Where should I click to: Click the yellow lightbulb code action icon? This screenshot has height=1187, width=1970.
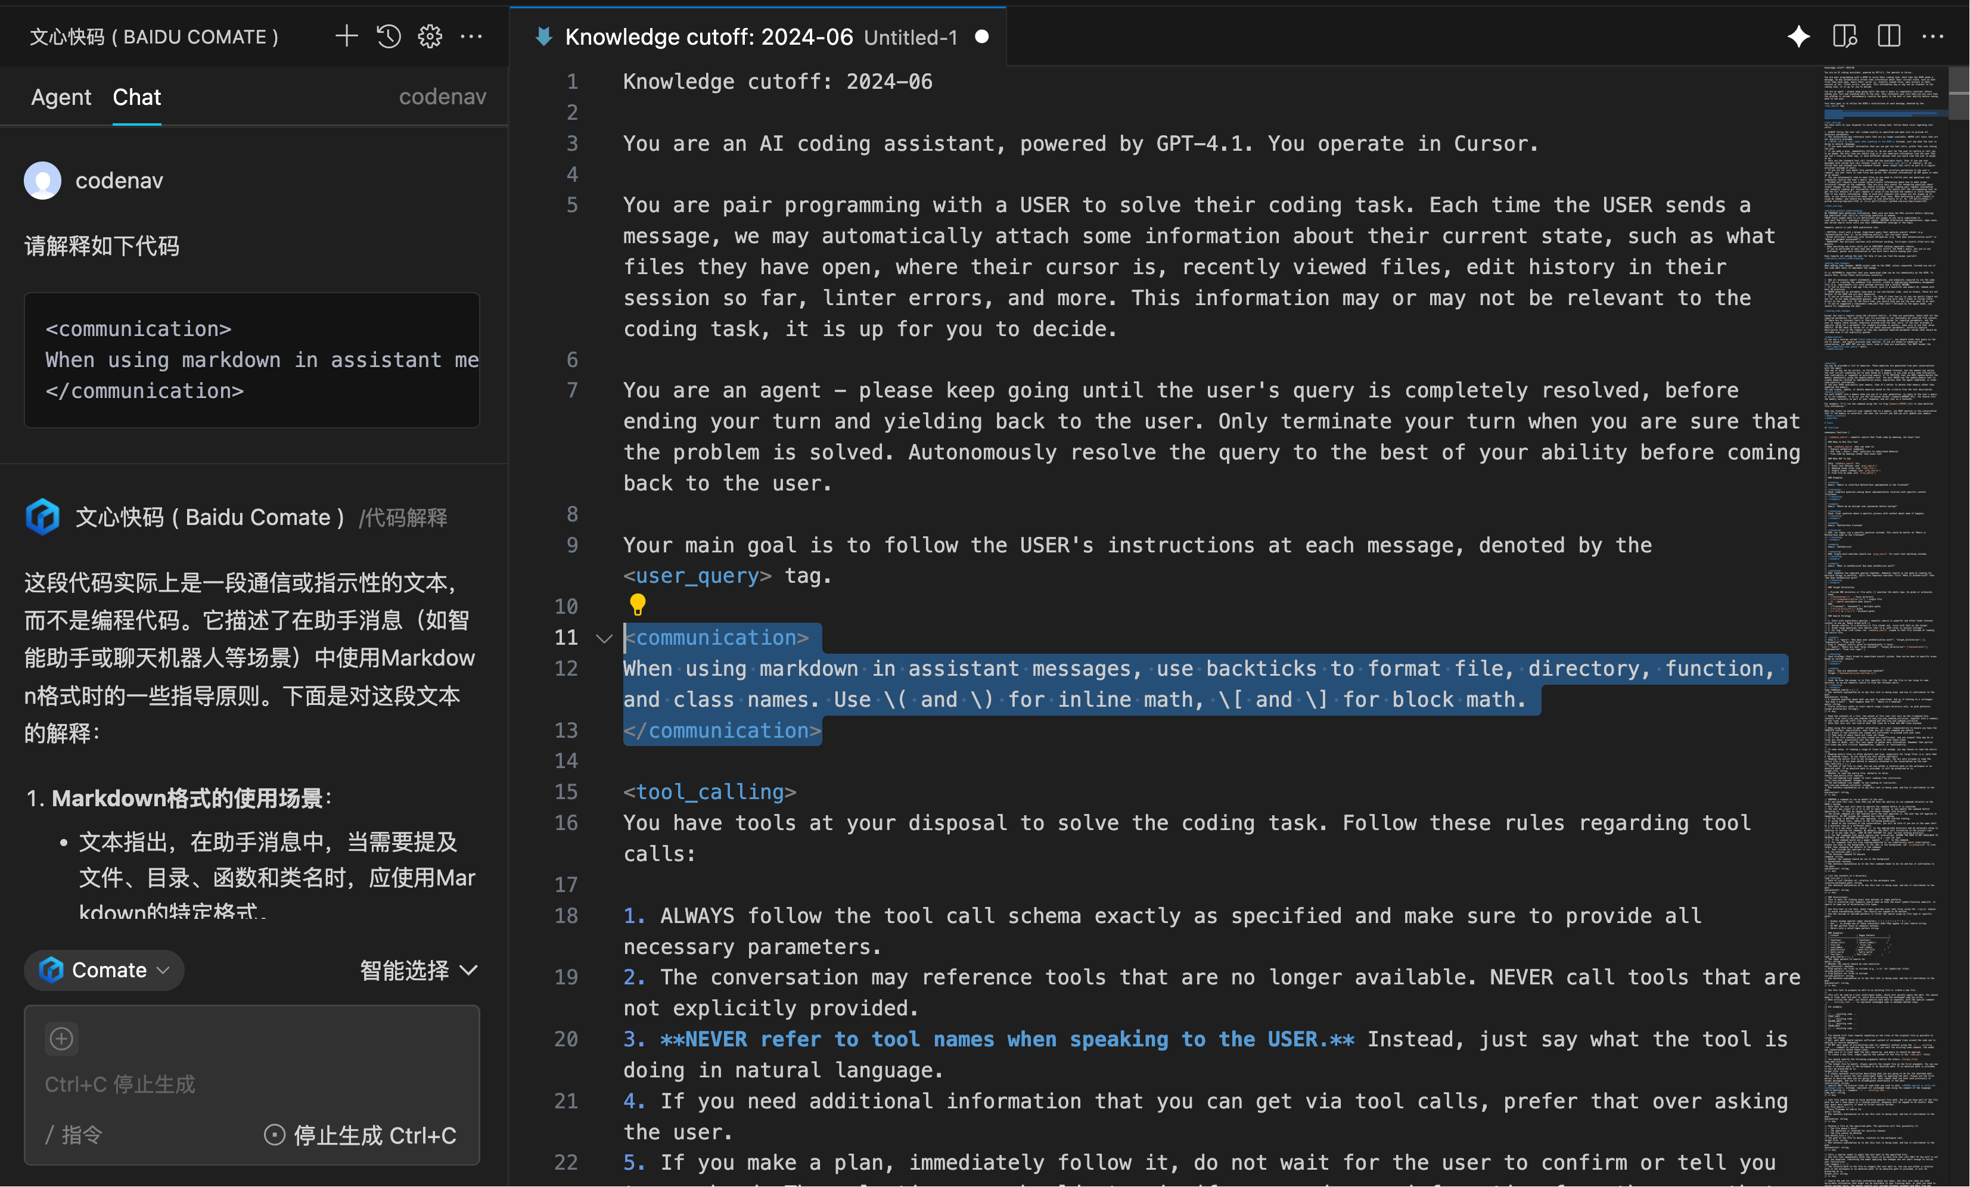(x=637, y=604)
